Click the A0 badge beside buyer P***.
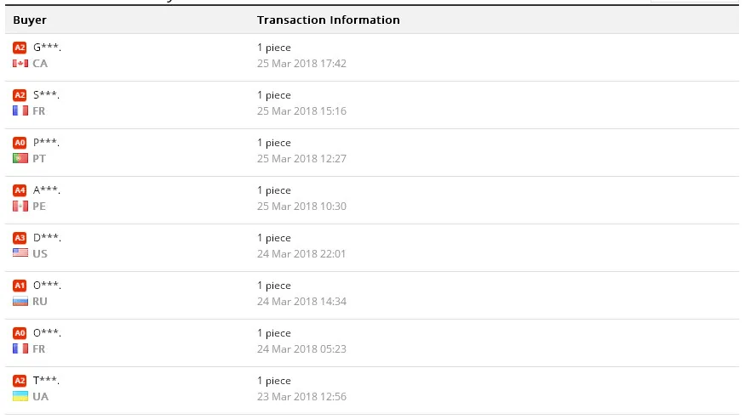 coord(20,142)
